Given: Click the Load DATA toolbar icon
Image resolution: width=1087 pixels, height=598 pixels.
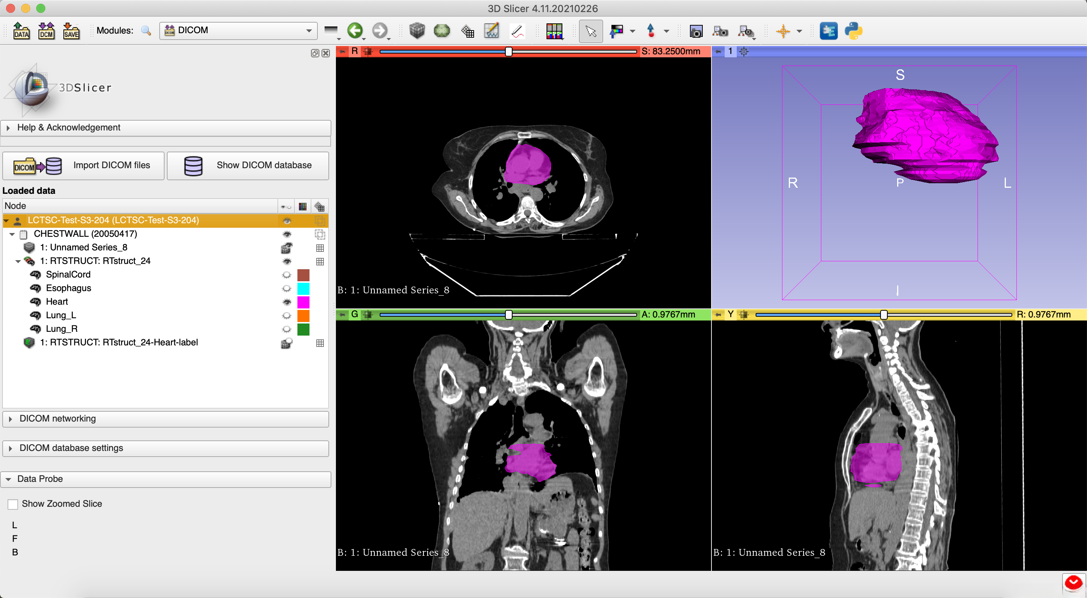Looking at the screenshot, I should (21, 31).
